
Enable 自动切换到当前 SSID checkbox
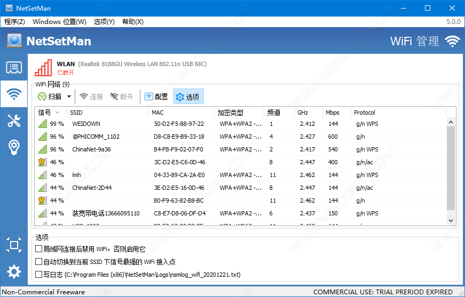coord(38,262)
